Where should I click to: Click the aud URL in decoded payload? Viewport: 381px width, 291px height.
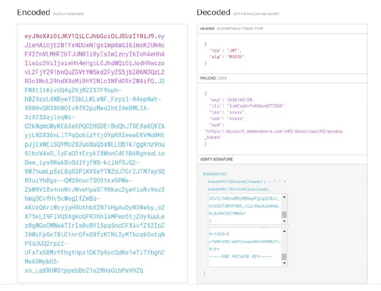(x=273, y=134)
